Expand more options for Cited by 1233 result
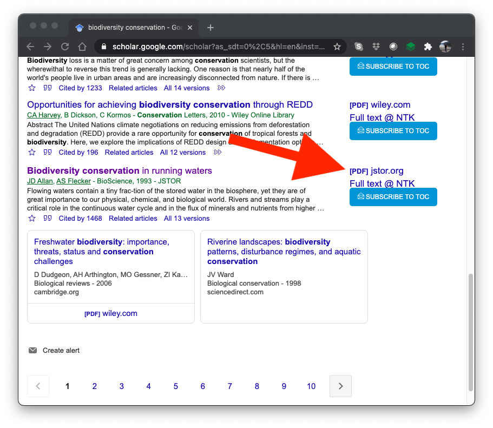Viewport: 493px width, 428px height. click(221, 88)
